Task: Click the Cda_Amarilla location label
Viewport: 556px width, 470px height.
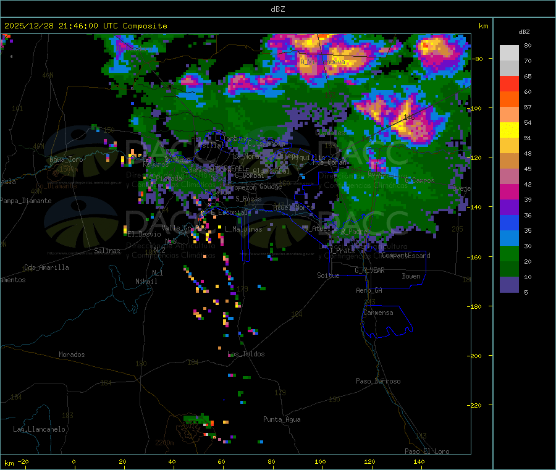Action: click(46, 267)
